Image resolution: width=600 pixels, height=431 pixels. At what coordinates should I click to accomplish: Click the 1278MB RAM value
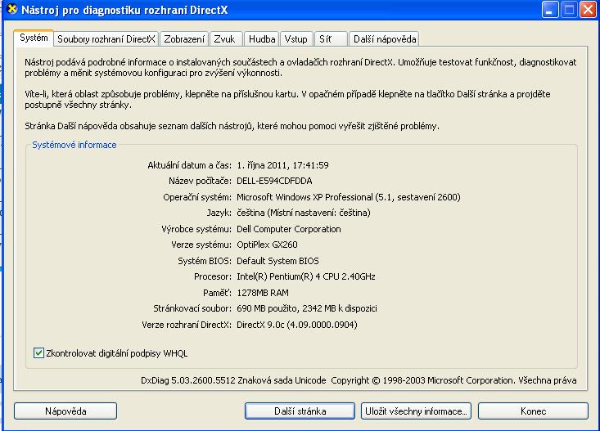tap(263, 293)
